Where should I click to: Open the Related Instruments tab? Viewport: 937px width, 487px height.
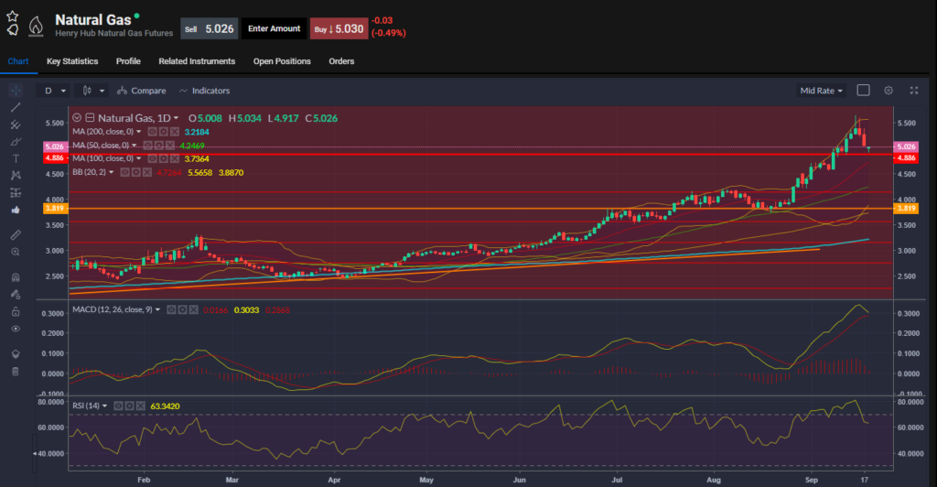[197, 61]
